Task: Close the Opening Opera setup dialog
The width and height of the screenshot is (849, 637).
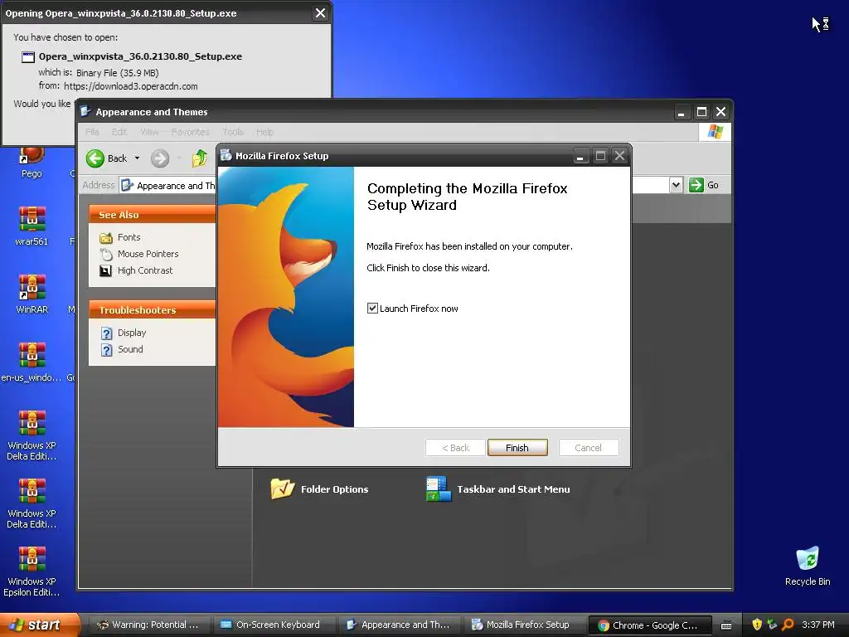Action: coord(321,13)
